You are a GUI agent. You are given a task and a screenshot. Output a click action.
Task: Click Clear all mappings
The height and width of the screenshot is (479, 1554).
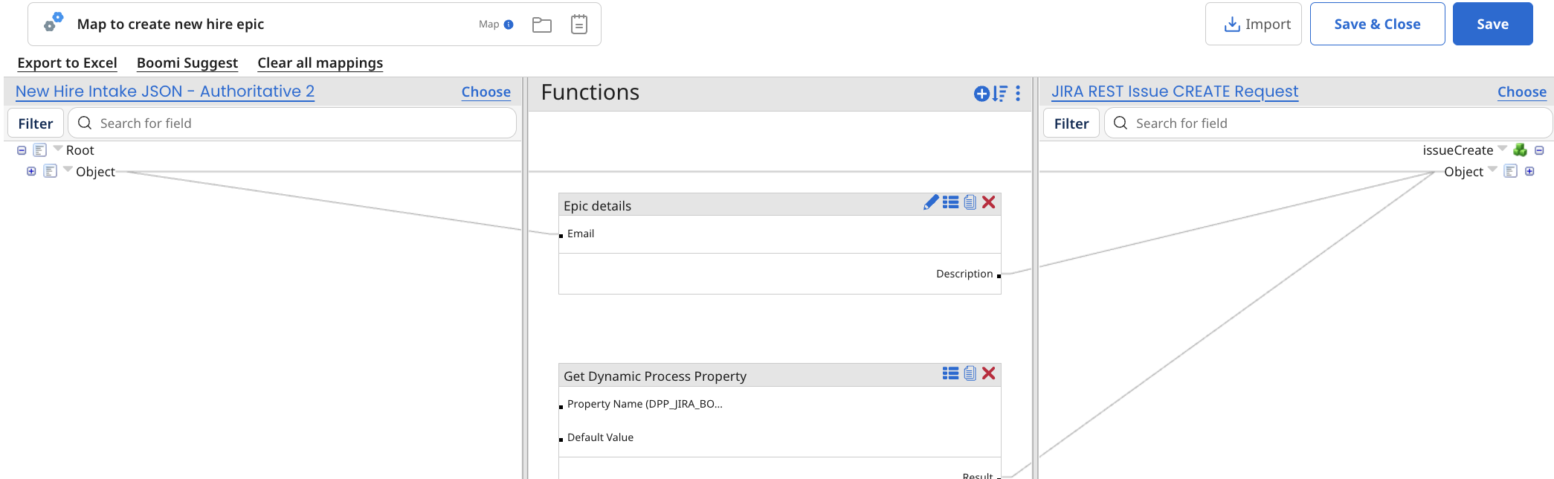point(320,63)
